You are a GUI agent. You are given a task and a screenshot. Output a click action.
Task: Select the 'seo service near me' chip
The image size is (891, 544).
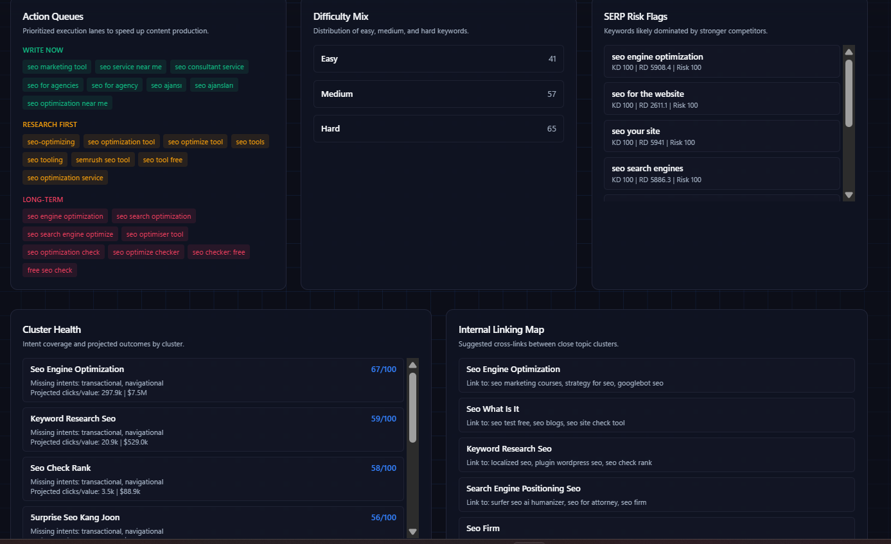(x=131, y=67)
